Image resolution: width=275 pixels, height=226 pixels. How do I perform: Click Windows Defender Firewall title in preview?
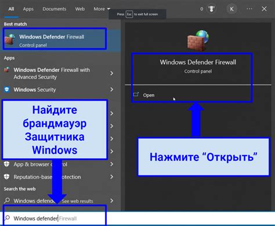[198, 62]
